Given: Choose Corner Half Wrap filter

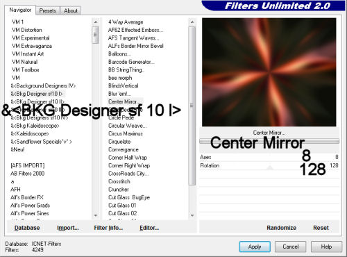Looking at the screenshot, I should pyautogui.click(x=128, y=158).
